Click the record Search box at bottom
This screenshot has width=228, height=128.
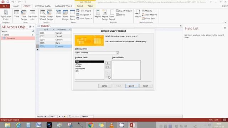tap(87, 116)
